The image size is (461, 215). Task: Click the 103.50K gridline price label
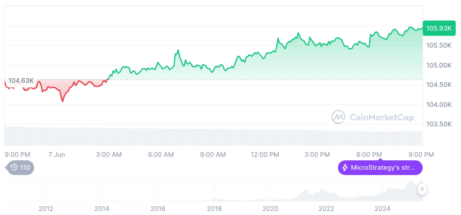click(x=438, y=124)
